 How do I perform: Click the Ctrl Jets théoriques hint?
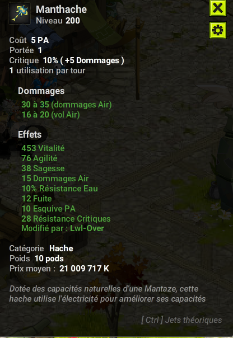coord(181,320)
